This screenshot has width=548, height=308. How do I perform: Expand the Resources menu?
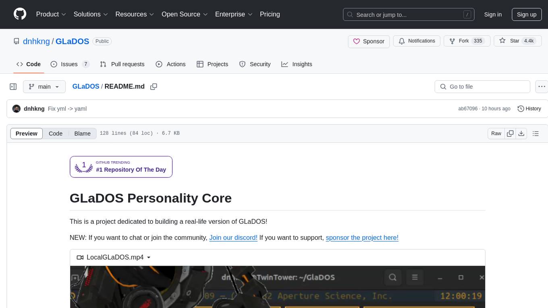[135, 14]
